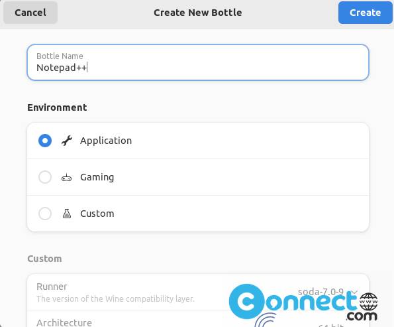Select the Gaming environment radio button
Screen dimensions: 394x327
coord(45,177)
